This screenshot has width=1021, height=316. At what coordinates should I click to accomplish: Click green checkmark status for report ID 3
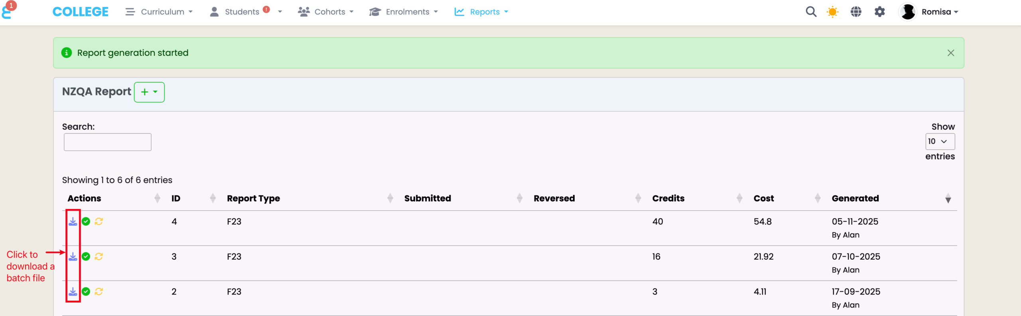tap(86, 257)
